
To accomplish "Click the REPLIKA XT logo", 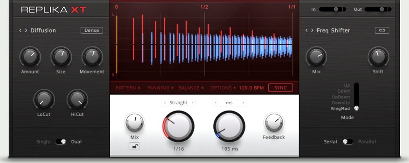I will pos(54,10).
